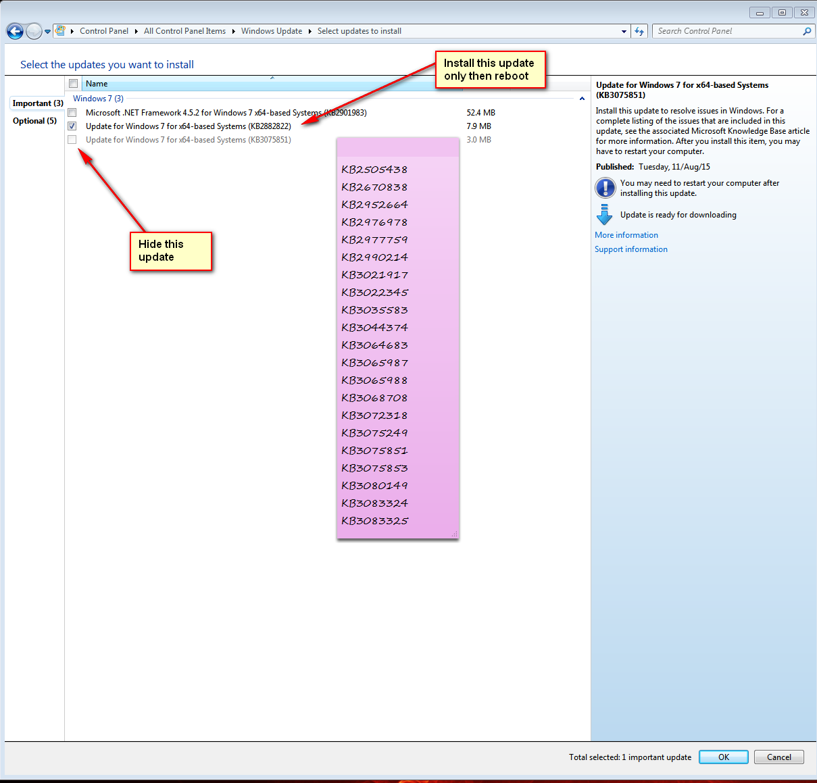Switch to the Important (3) tab
Screen dimensions: 817x783
(38, 103)
